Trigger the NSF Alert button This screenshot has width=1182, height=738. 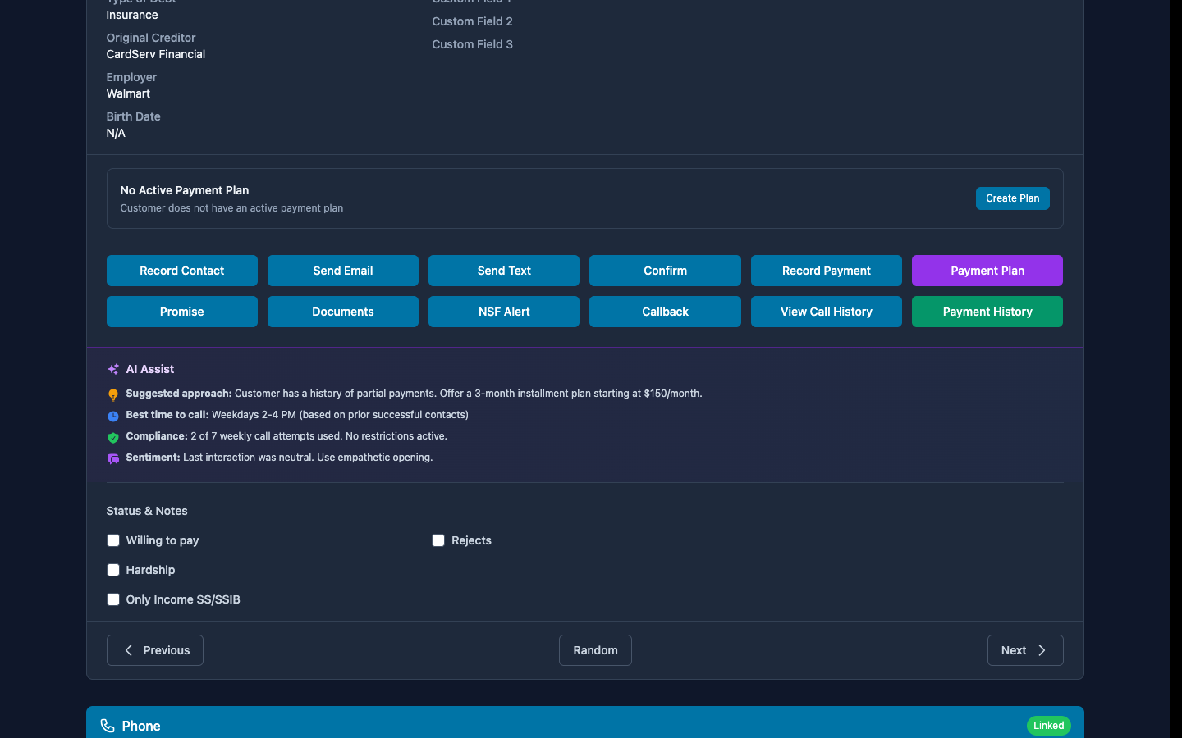point(504,312)
